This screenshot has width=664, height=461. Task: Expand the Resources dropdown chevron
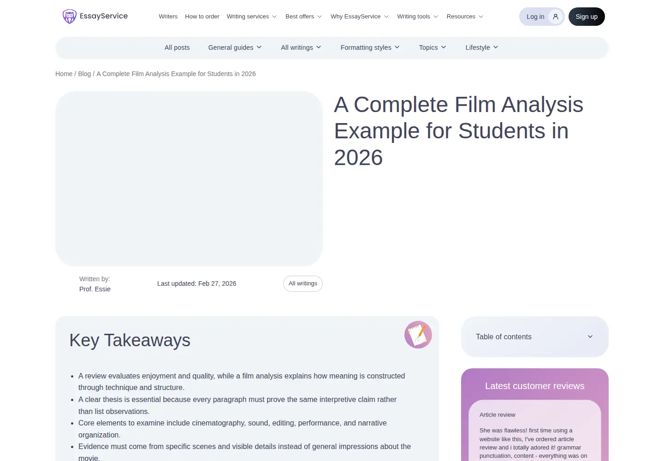click(481, 17)
